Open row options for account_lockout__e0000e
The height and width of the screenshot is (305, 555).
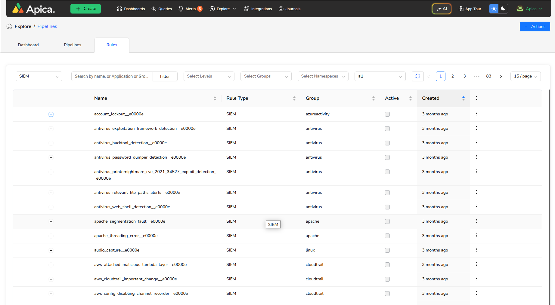tap(476, 114)
